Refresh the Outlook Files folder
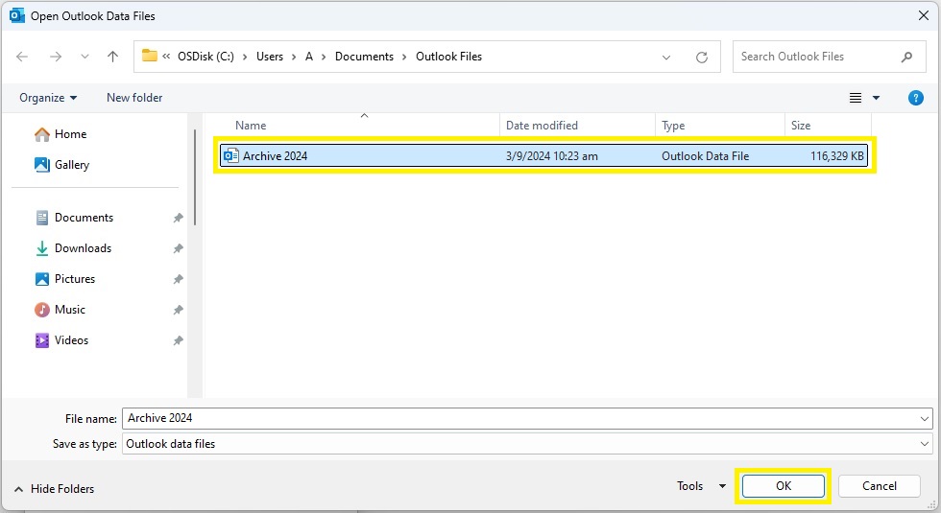The width and height of the screenshot is (941, 513). tap(702, 57)
